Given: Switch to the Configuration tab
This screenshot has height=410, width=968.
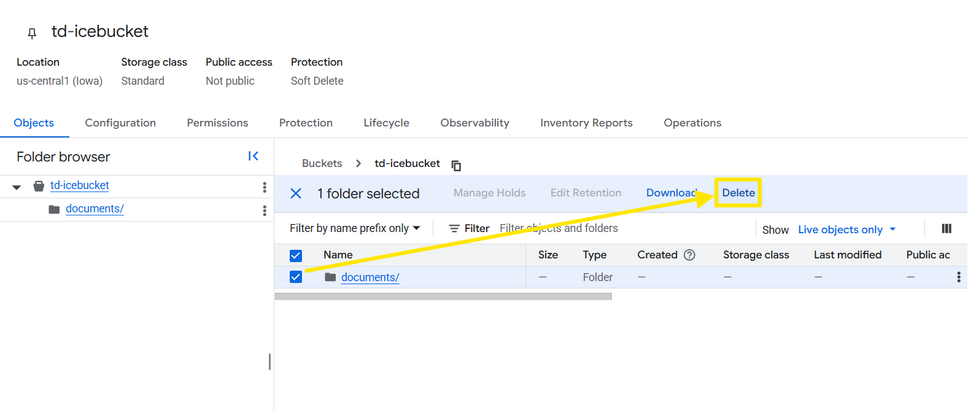Looking at the screenshot, I should click(x=120, y=123).
